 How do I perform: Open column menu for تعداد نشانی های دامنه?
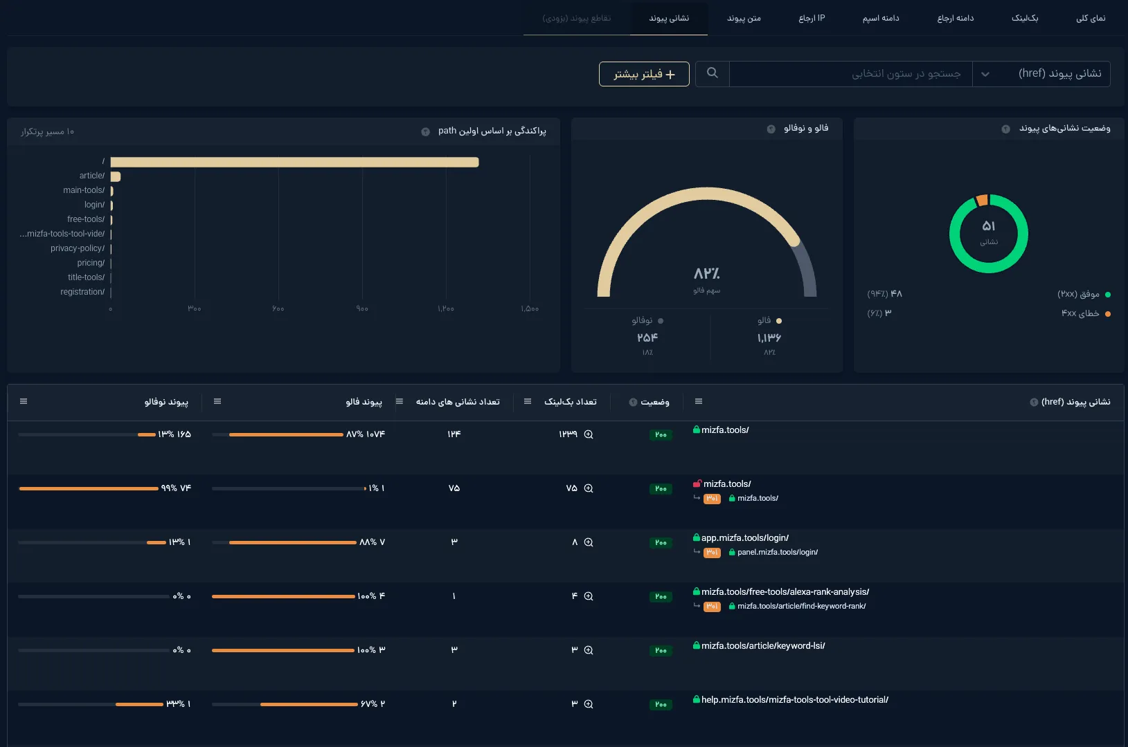400,401
